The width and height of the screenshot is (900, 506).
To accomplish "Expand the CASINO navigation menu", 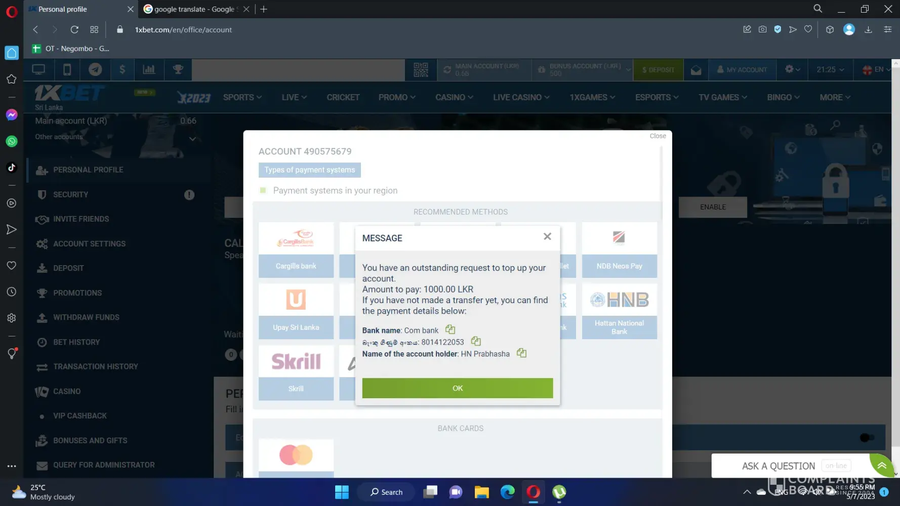I will (454, 97).
